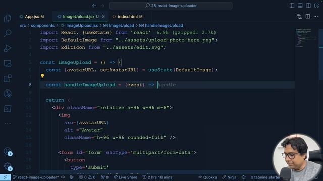Toggle secondary sidebar layout icon
Image resolution: width=323 pixels, height=181 pixels.
(x=308, y=6)
